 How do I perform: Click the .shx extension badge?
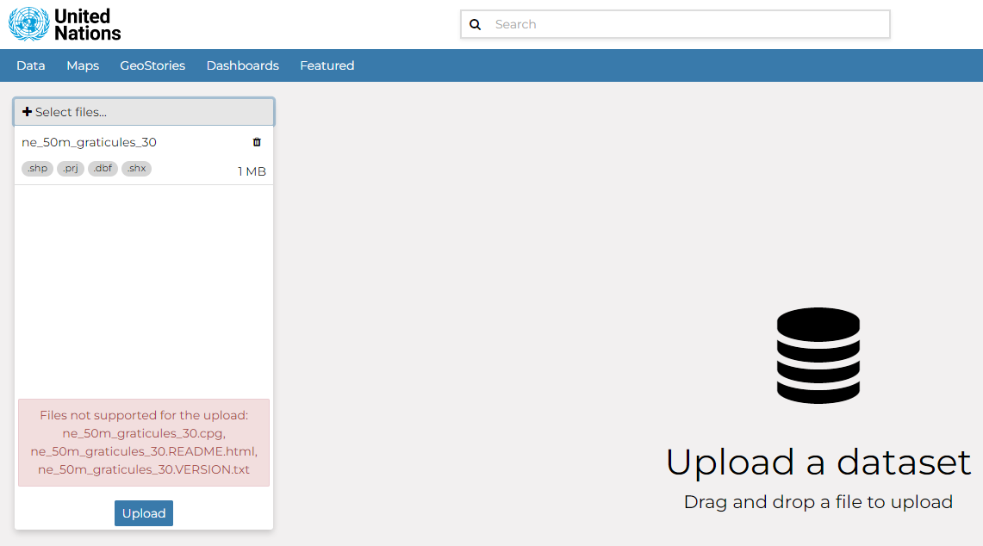click(137, 169)
